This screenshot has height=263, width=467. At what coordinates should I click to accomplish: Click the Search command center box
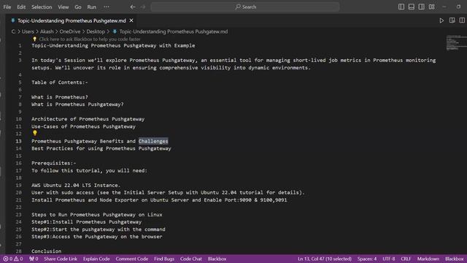pos(245,7)
